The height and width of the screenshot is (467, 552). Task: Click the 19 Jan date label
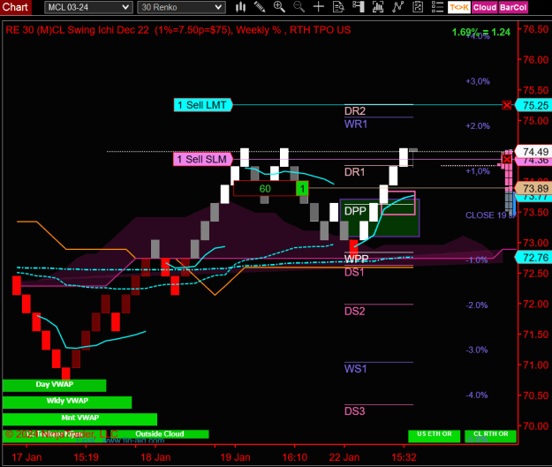pyautogui.click(x=235, y=457)
